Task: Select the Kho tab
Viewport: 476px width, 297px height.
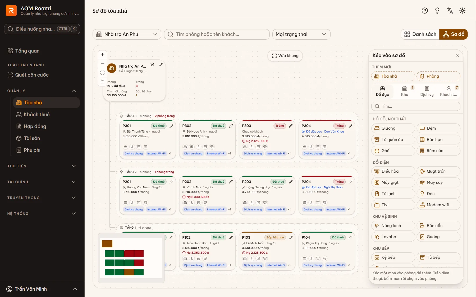Action: [x=405, y=91]
